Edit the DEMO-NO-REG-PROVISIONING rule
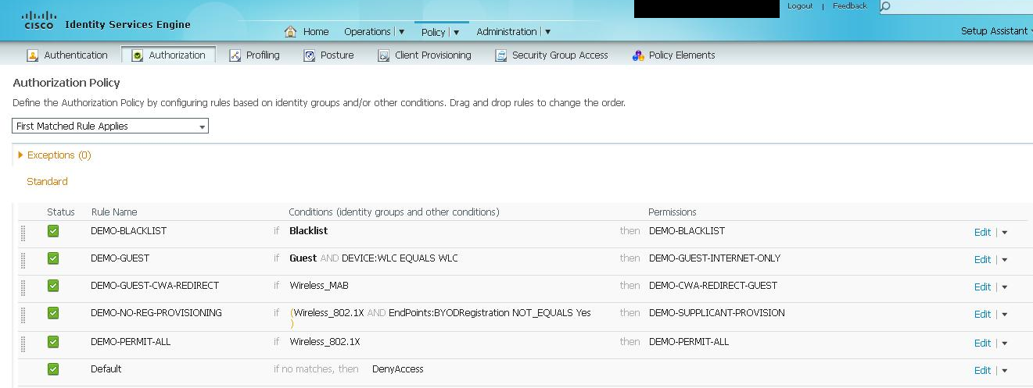The image size is (1033, 388). [982, 315]
